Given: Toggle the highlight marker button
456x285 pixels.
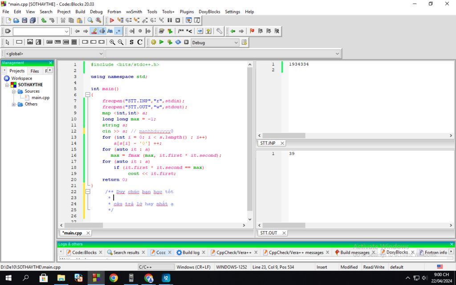Looking at the screenshot, I should point(94,31).
